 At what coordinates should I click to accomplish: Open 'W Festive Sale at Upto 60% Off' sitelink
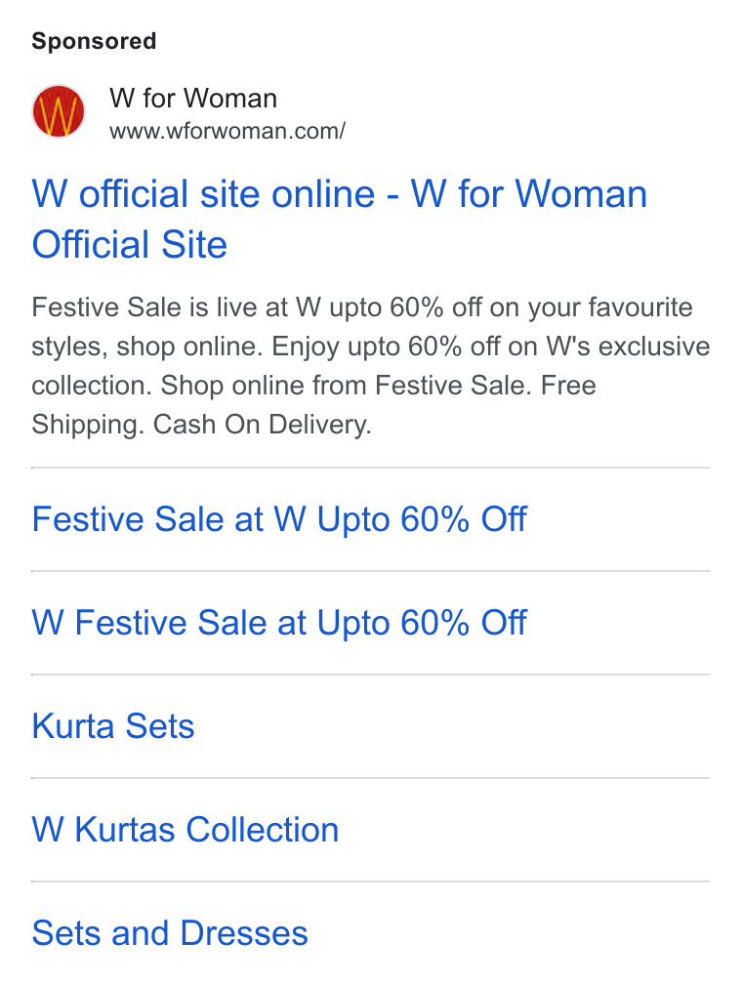tap(279, 623)
